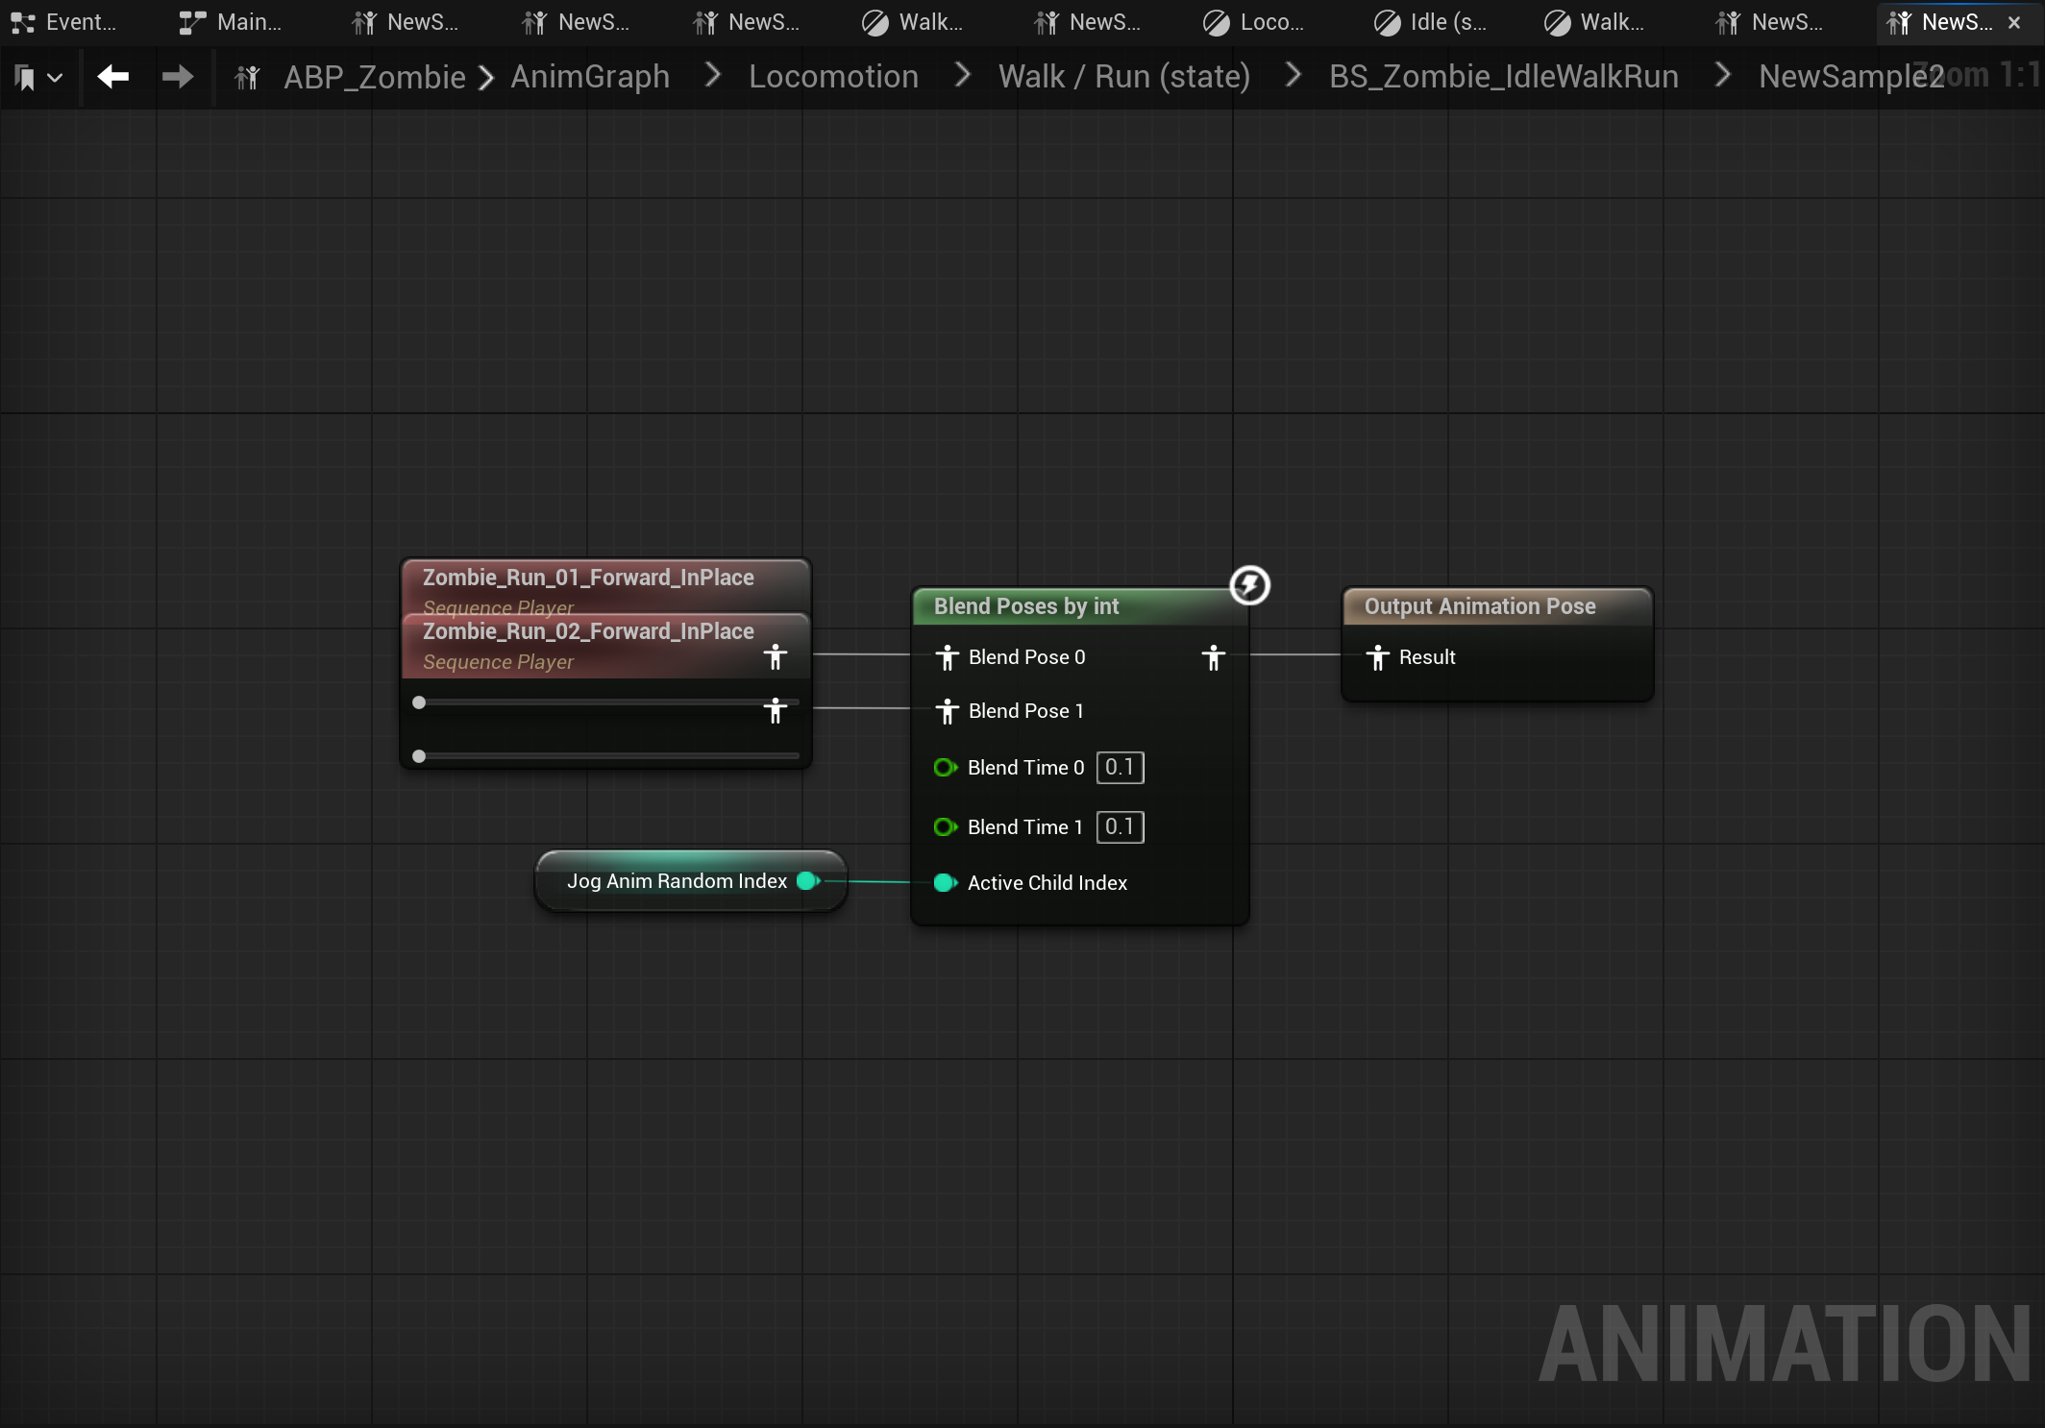Click Jog Anim Random Index output pin
Screen dimensions: 2045x1428
(x=808, y=881)
